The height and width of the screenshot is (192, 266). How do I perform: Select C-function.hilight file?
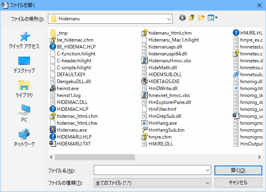pyautogui.click(x=73, y=53)
